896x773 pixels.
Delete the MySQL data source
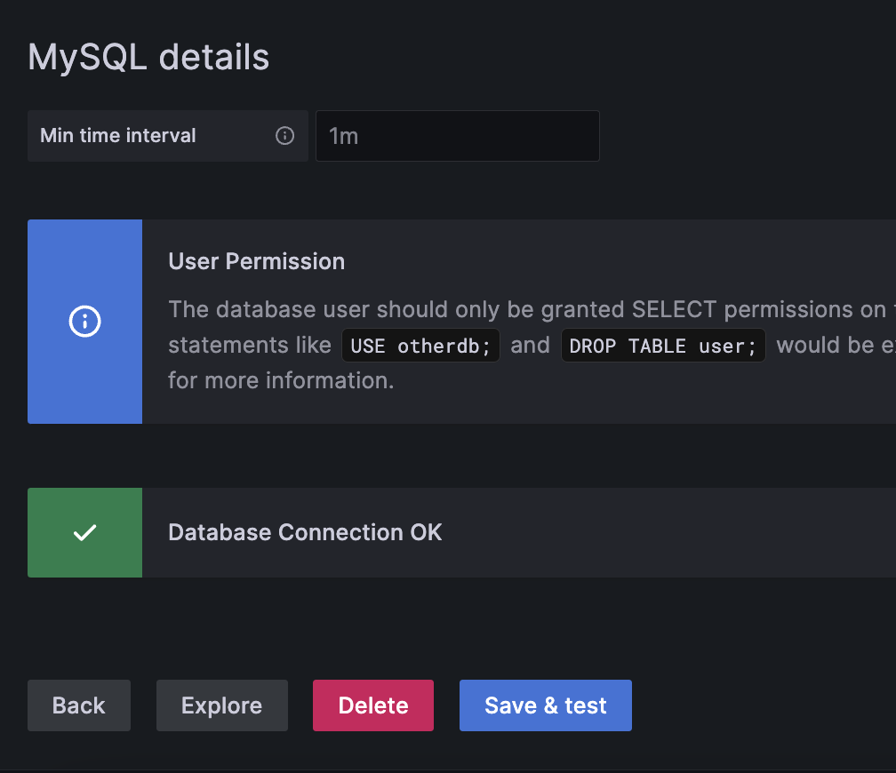[x=373, y=705]
